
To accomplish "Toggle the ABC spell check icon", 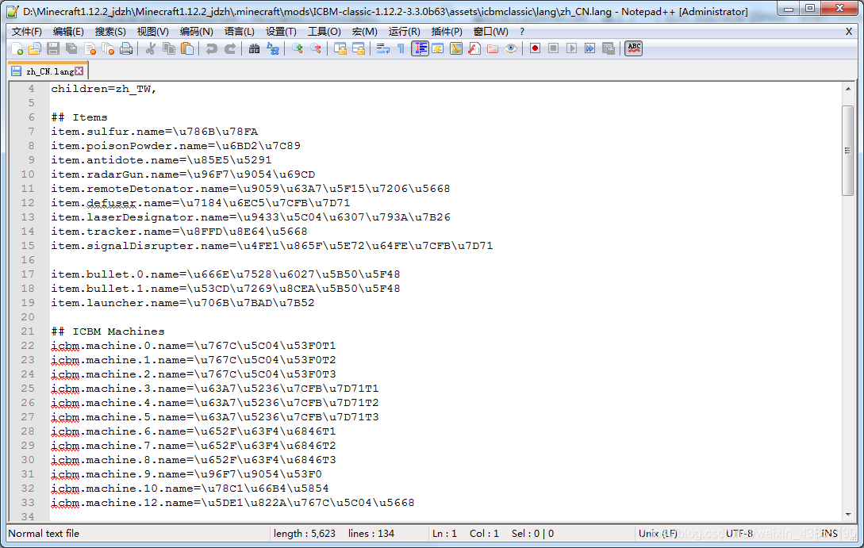I will 634,49.
